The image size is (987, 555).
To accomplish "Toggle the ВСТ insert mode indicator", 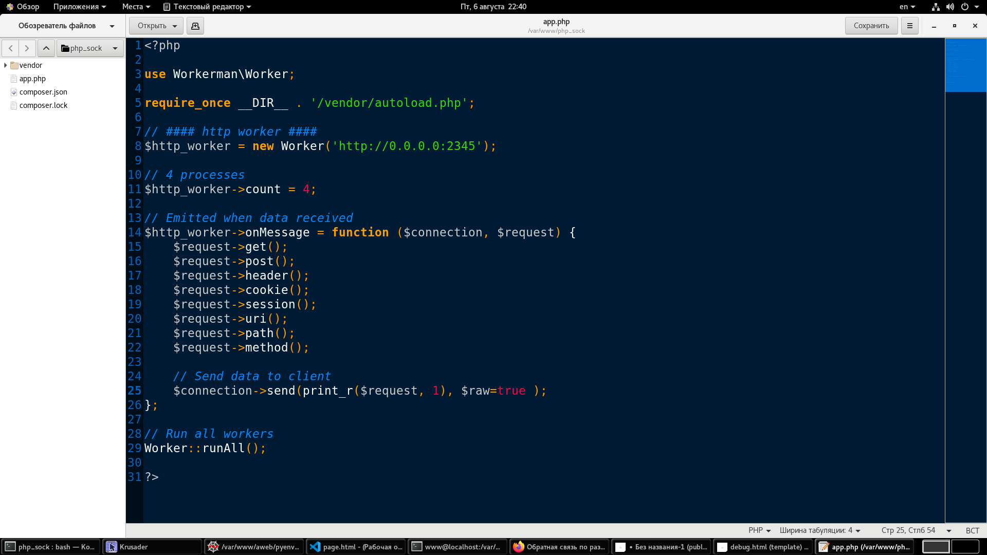I will (x=972, y=530).
